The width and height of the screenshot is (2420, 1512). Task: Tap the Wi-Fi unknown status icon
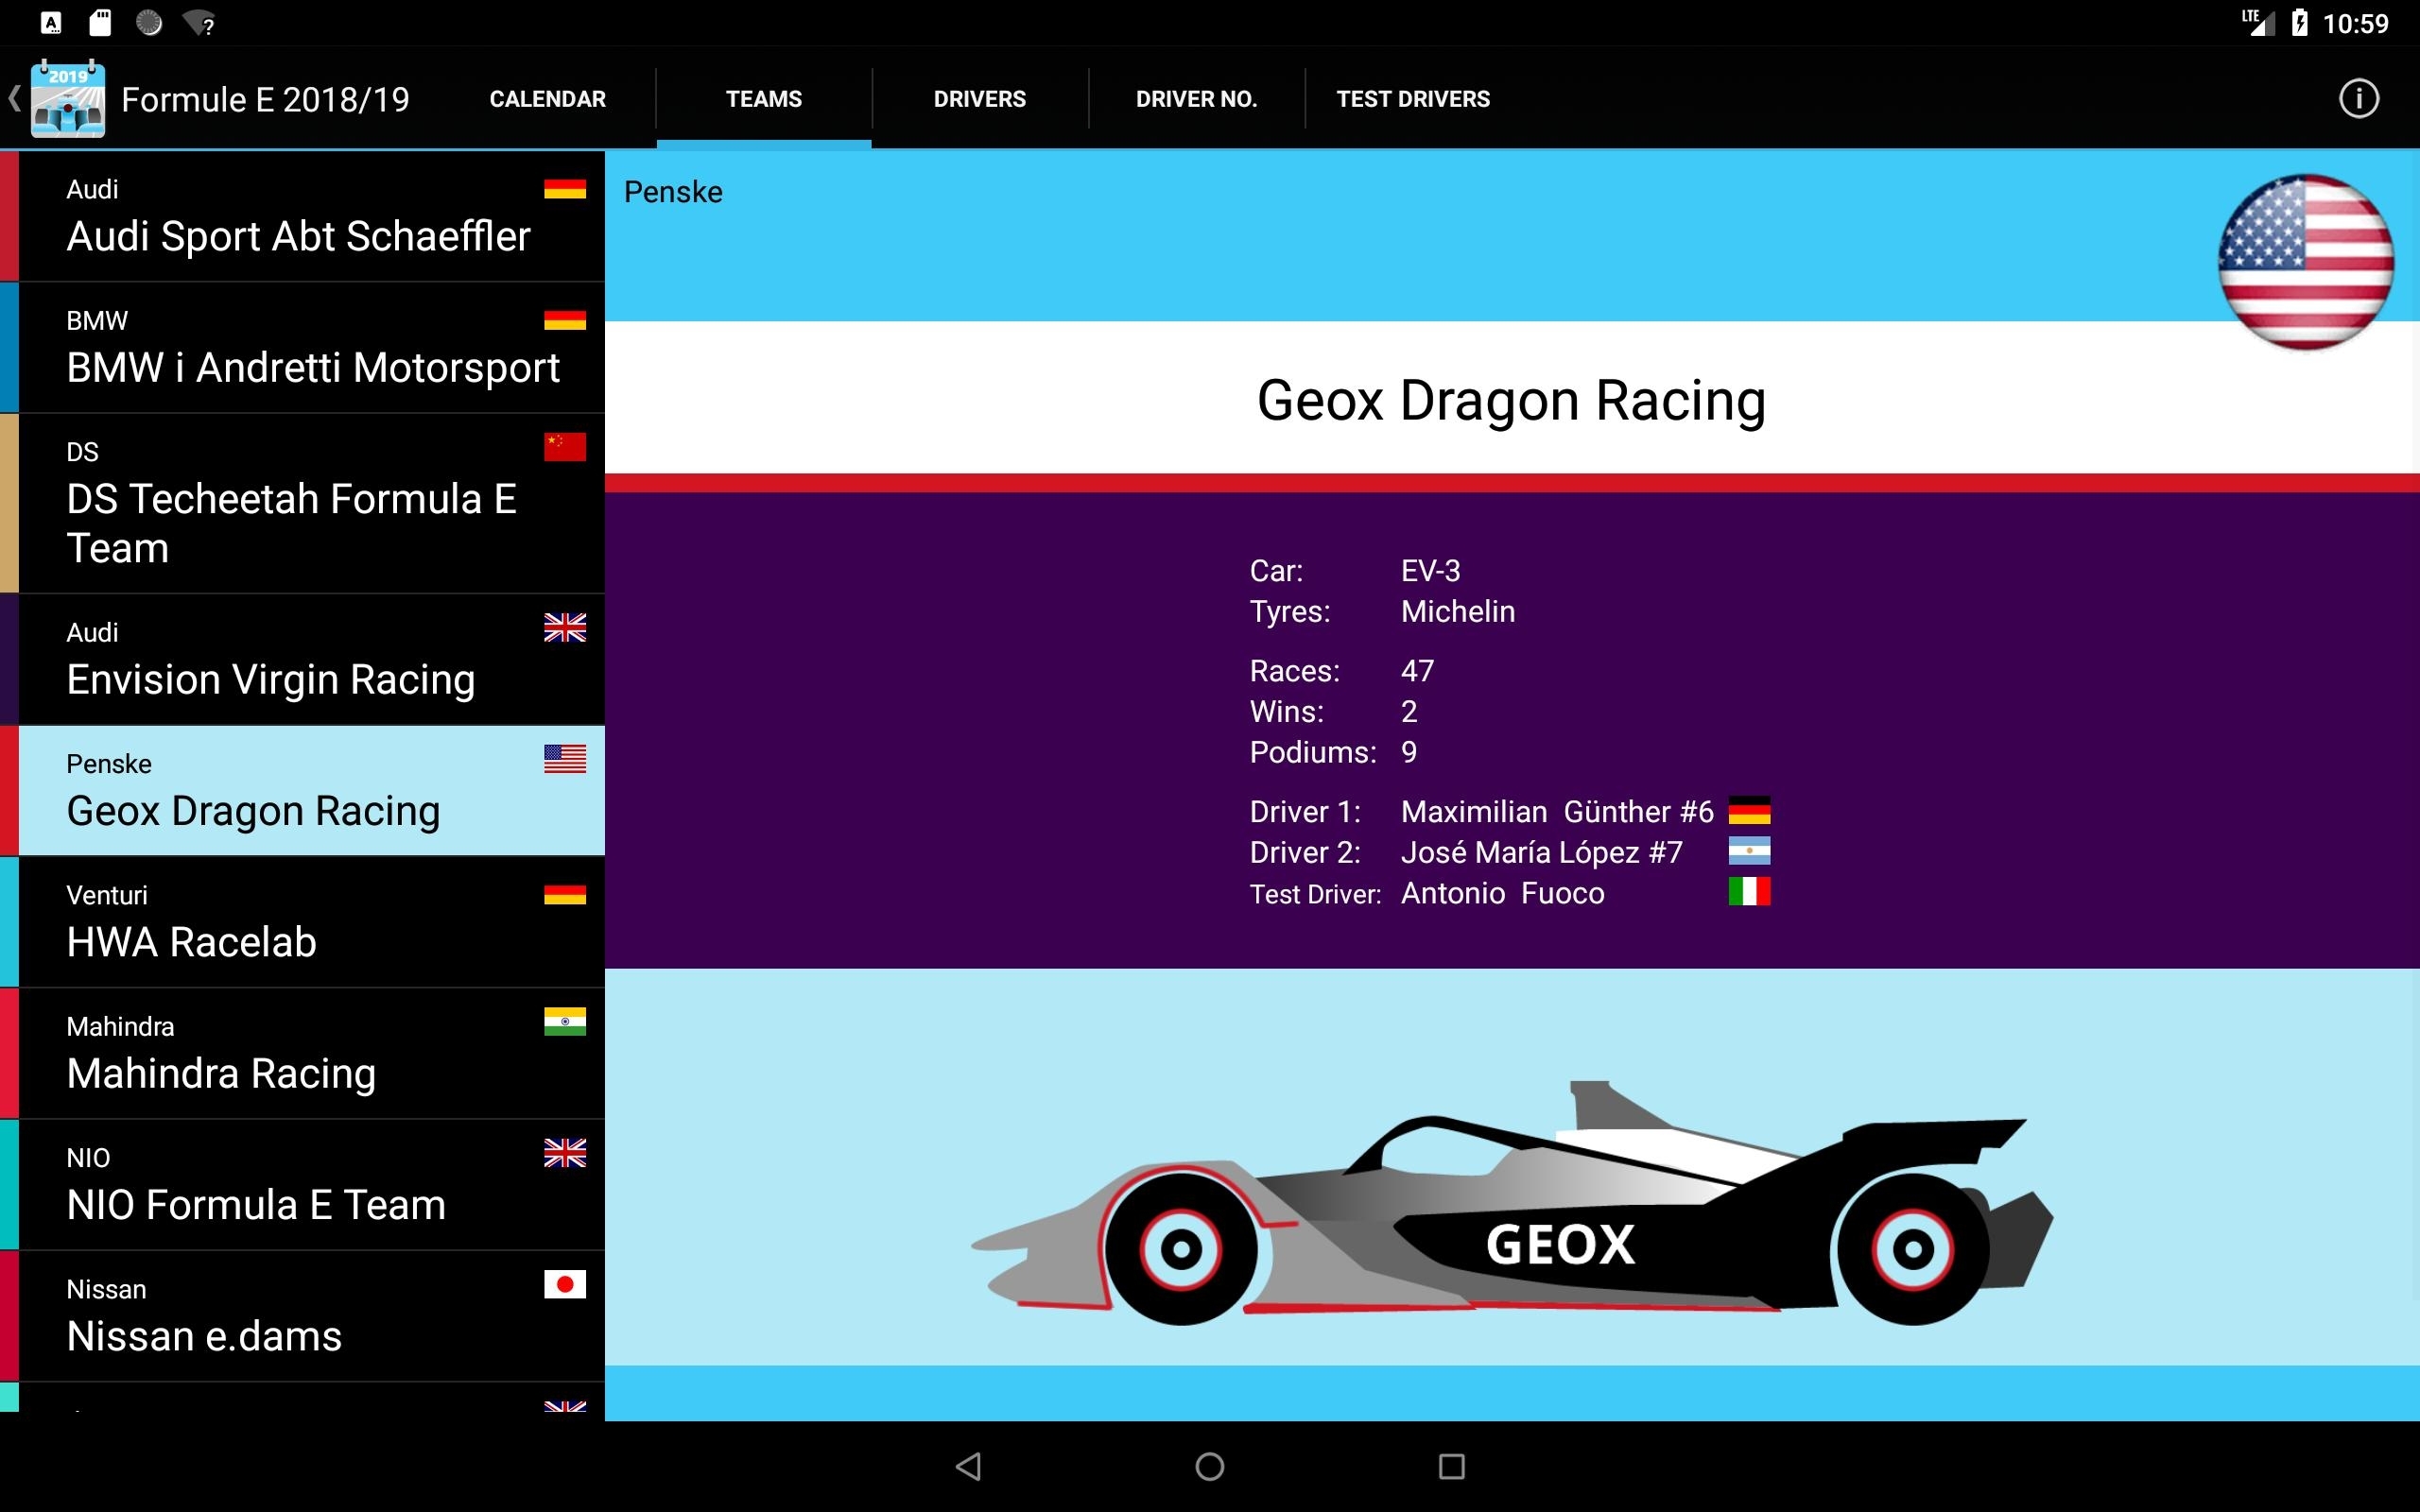[x=199, y=23]
